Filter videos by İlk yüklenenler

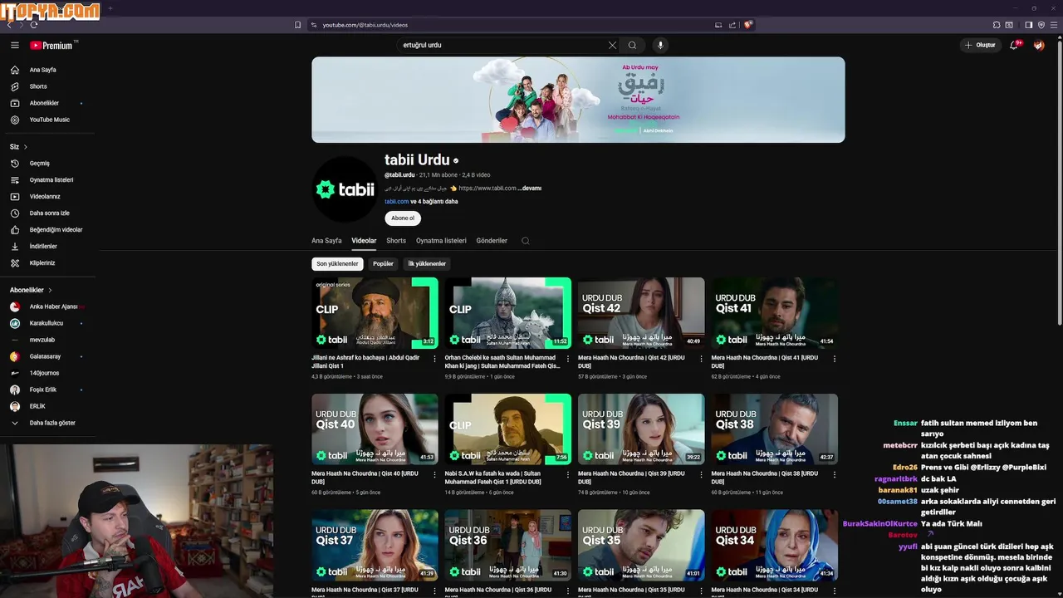click(x=427, y=264)
